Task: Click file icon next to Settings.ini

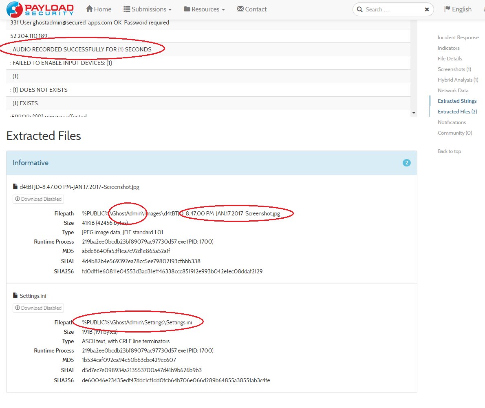Action: (x=15, y=296)
